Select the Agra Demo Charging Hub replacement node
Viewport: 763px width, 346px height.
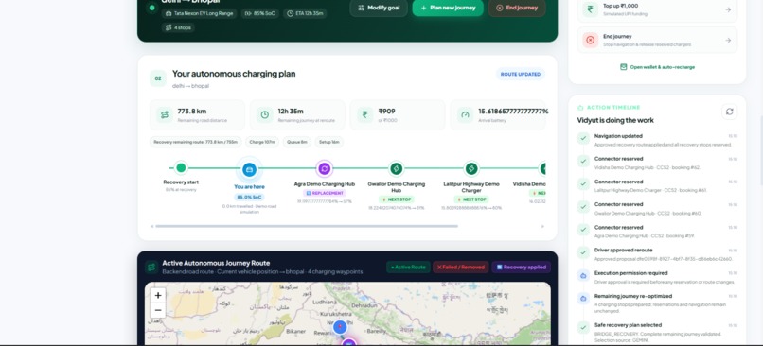point(324,169)
